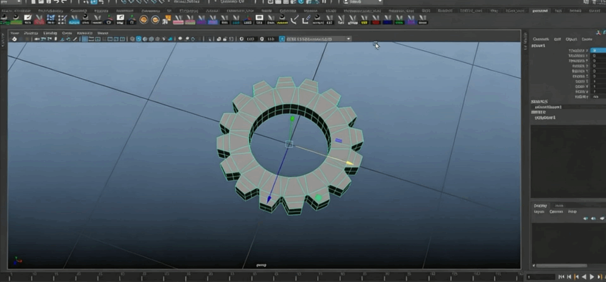Open the Show menu in the Channel Box

587,39
